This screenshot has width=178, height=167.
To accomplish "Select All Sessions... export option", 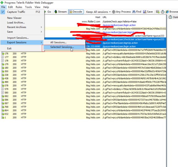I will [64, 42].
